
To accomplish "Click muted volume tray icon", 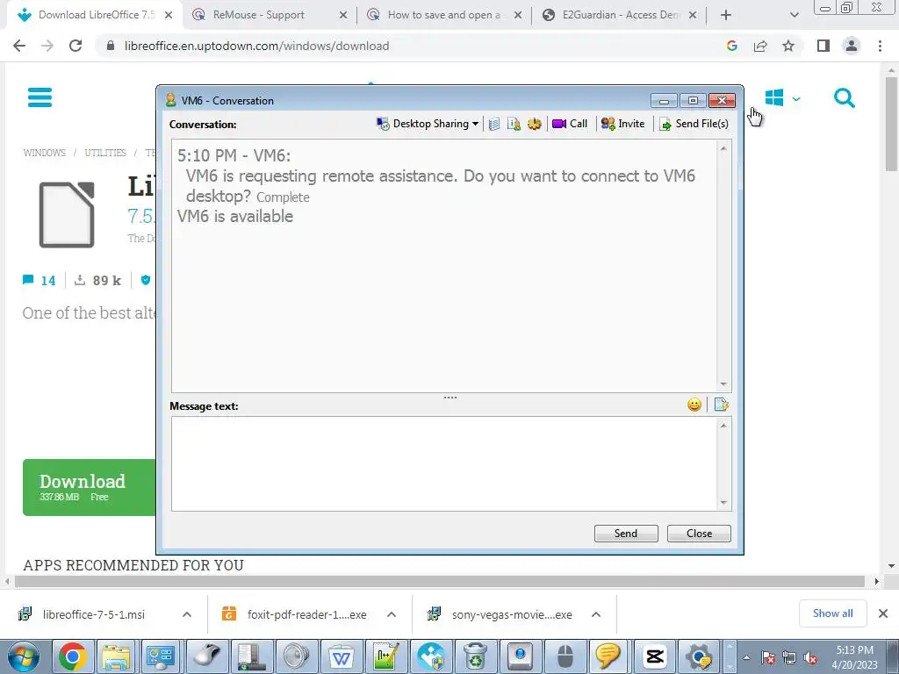I will tap(810, 658).
